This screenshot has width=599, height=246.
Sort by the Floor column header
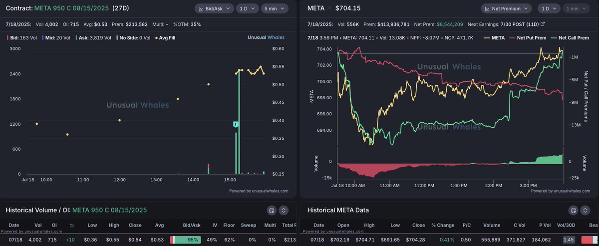229,226
